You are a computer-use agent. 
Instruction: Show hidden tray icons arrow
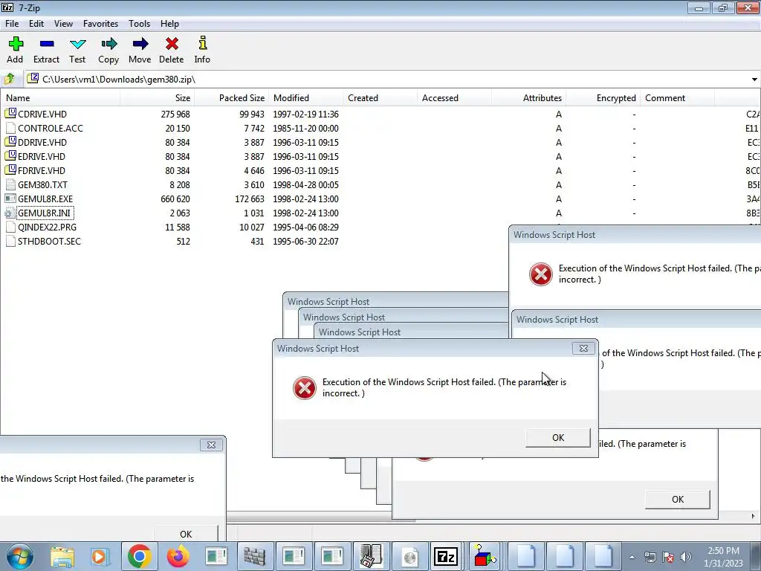click(632, 557)
